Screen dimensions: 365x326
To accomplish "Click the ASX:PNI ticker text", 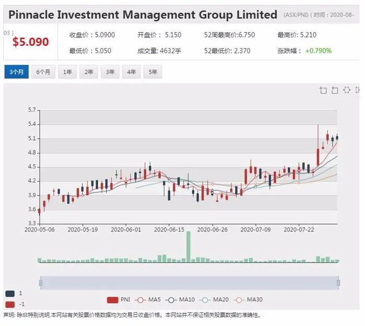I will coord(296,15).
